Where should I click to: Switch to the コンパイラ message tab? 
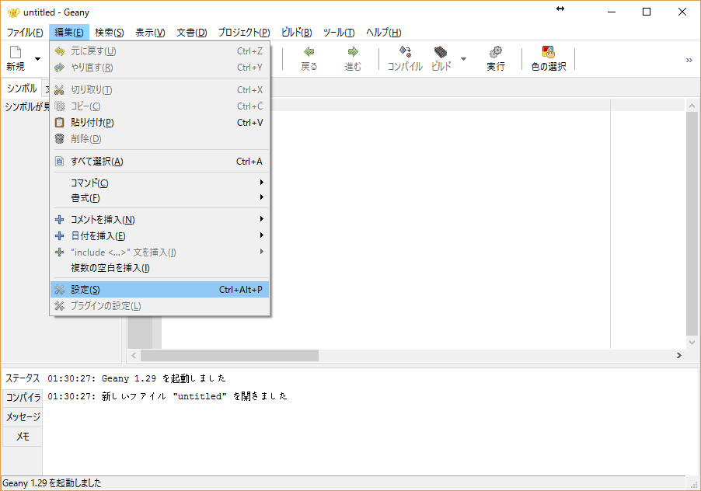tap(23, 397)
